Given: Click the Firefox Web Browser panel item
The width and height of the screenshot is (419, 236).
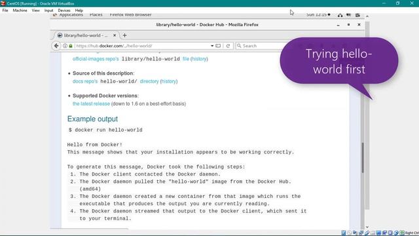Looking at the screenshot, I should (130, 14).
